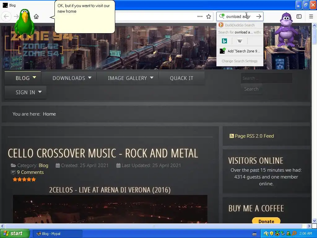Submit search with the go arrow
This screenshot has width=317, height=238.
(258, 16)
